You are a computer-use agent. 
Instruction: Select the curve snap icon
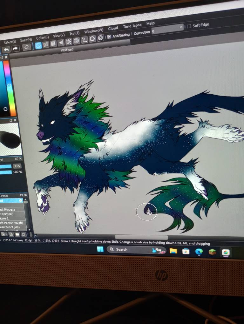[84, 40]
